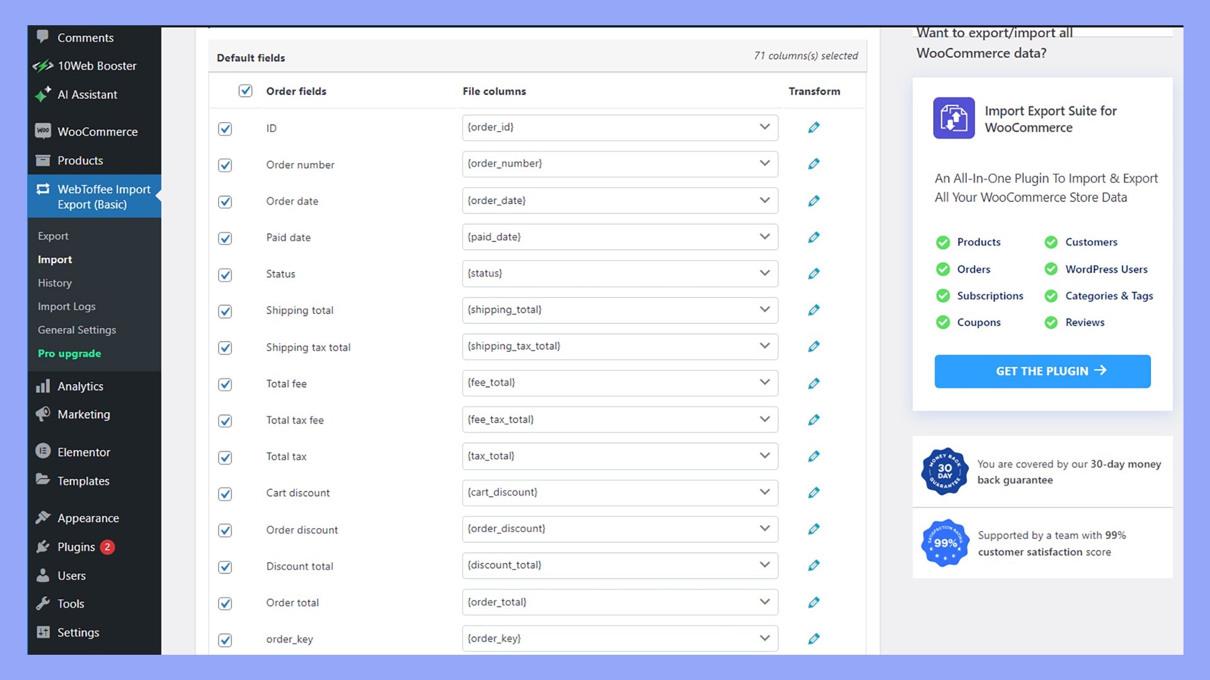1210x680 pixels.
Task: Click the 10Web Booster sidebar icon
Action: click(x=43, y=65)
